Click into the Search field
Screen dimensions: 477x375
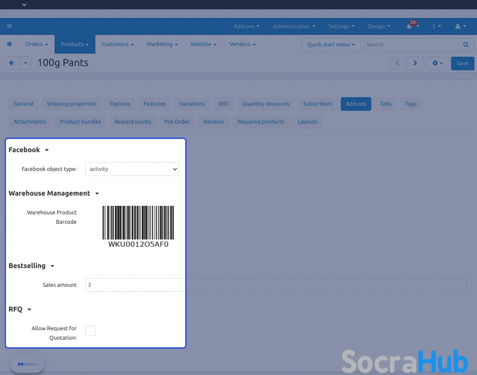coord(411,45)
